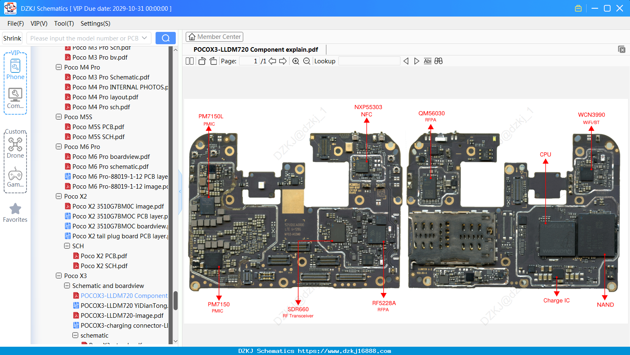Open the Computer category in sidebar

tap(15, 98)
